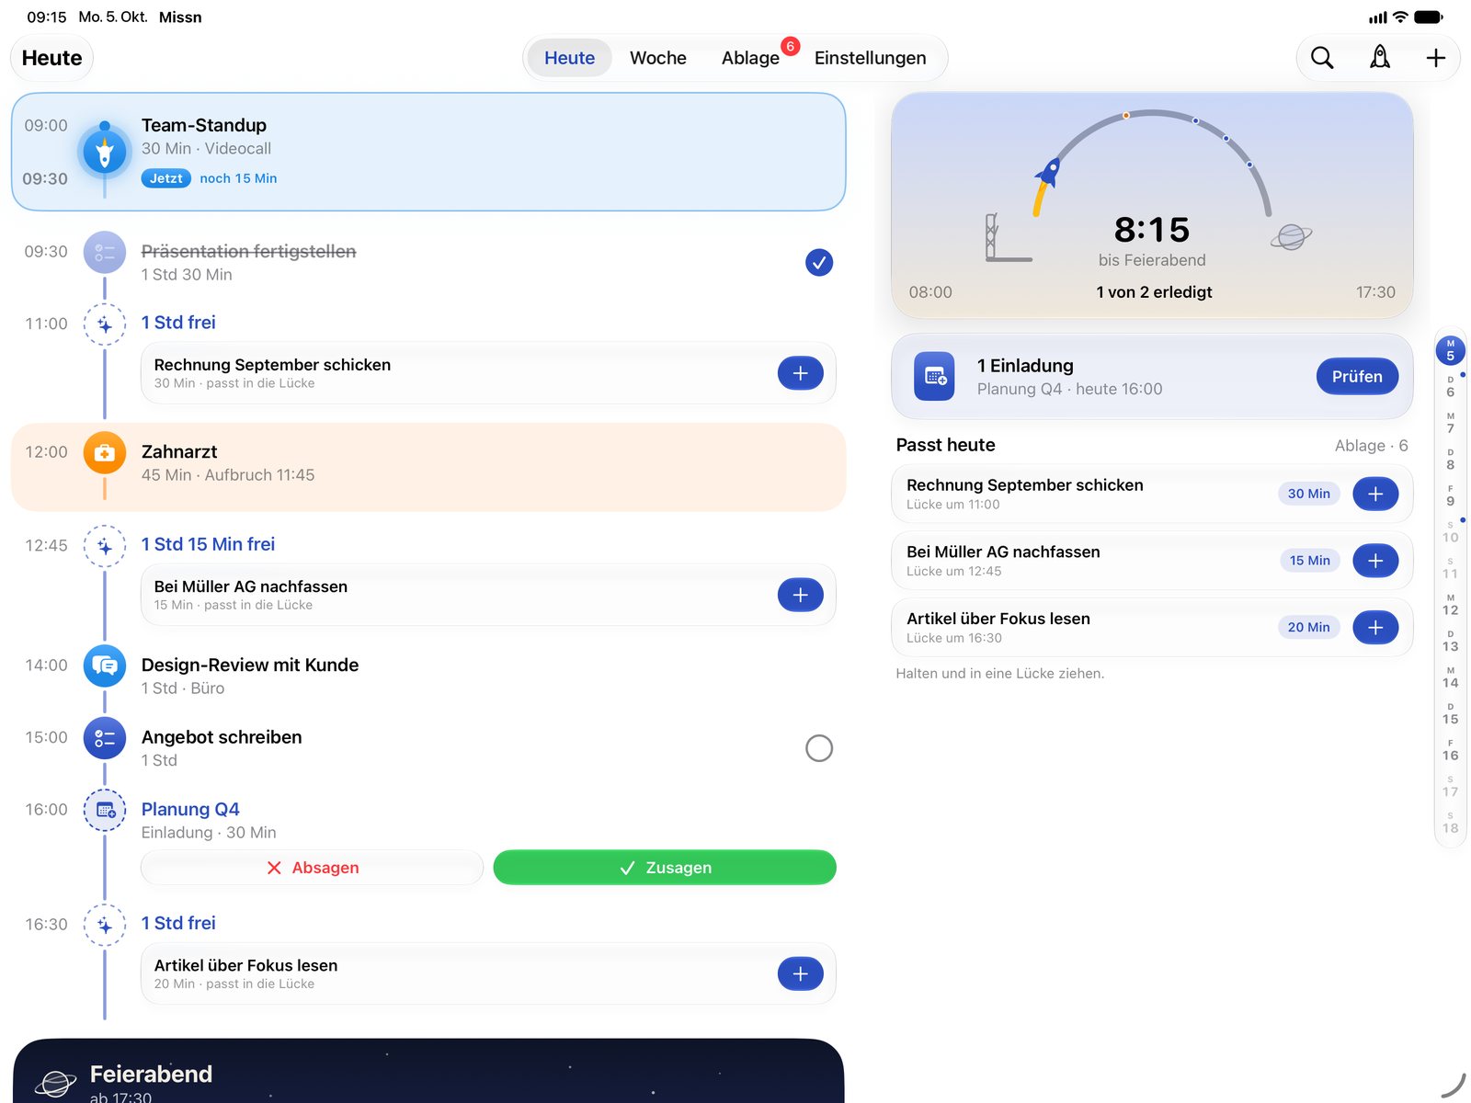Tap the orange Zahnarzt medical kit icon
Screen dimensions: 1471x1103
105,453
